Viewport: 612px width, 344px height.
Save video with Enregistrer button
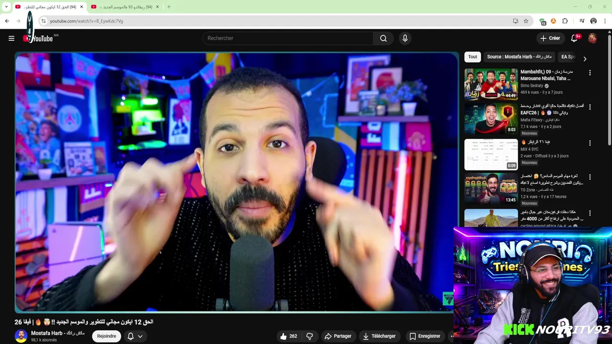(425, 336)
